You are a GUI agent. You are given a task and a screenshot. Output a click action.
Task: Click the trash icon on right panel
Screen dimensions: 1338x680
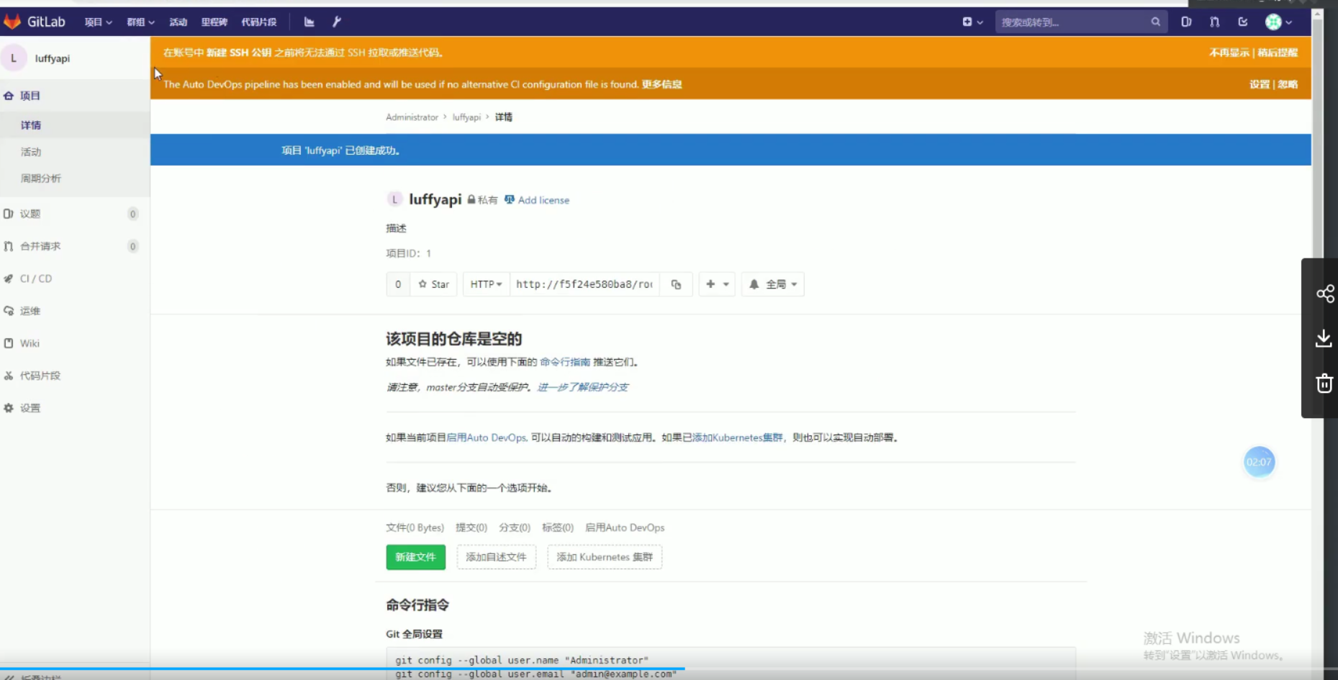click(x=1324, y=384)
